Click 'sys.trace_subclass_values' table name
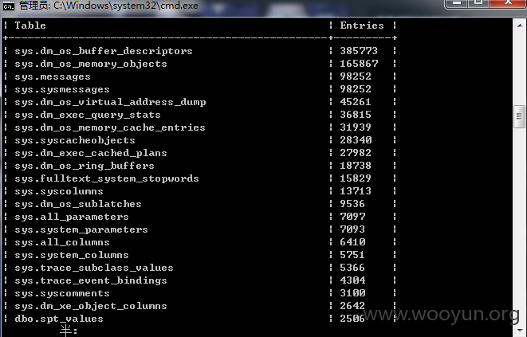The width and height of the screenshot is (527, 337). (x=94, y=268)
